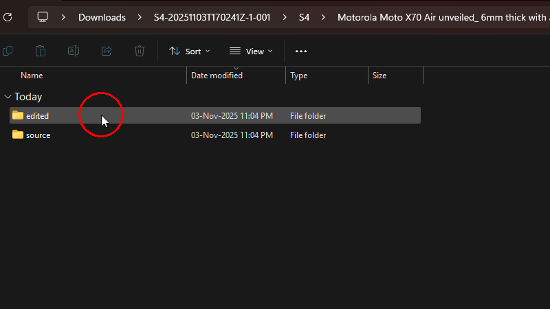Click the Delete trash icon
Image resolution: width=550 pixels, height=309 pixels.
pos(140,51)
